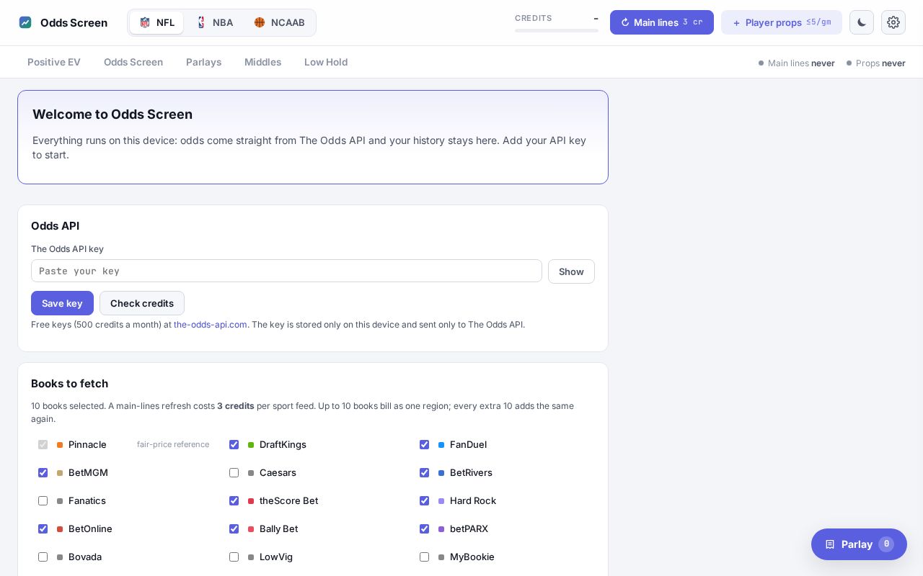Refresh Main lines for 3 credits
923x576 pixels.
[661, 22]
